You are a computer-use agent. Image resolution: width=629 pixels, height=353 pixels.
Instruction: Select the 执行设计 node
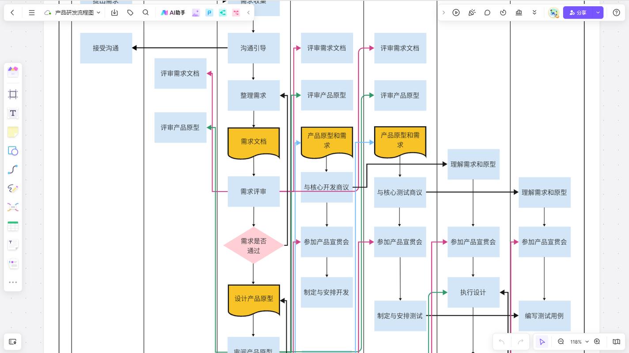click(x=474, y=292)
